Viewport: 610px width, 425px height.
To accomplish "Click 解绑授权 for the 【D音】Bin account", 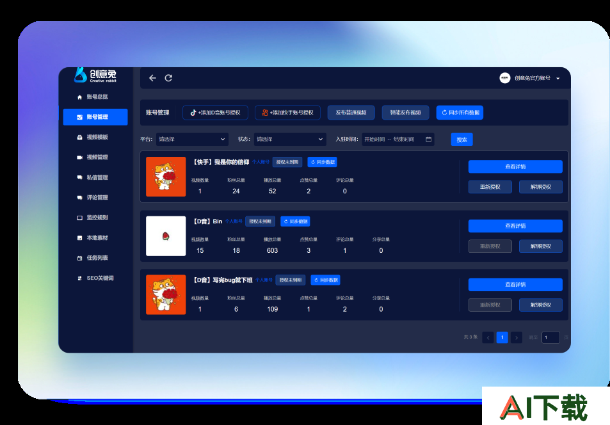I will point(541,246).
